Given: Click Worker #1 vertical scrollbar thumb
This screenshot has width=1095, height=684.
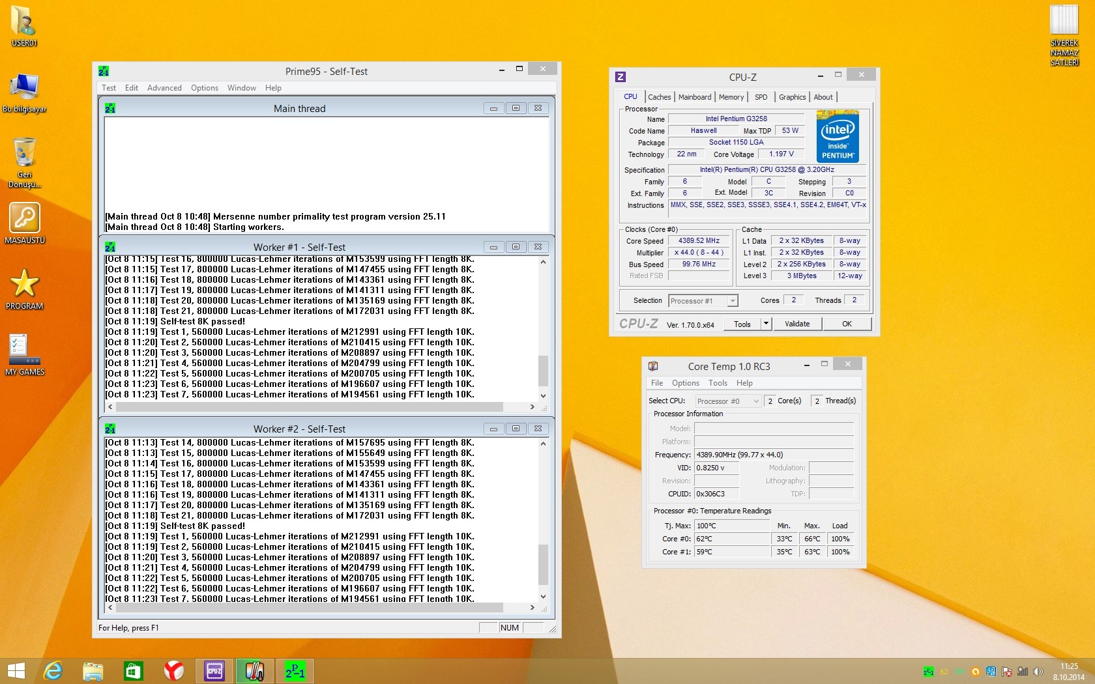Looking at the screenshot, I should 543,371.
